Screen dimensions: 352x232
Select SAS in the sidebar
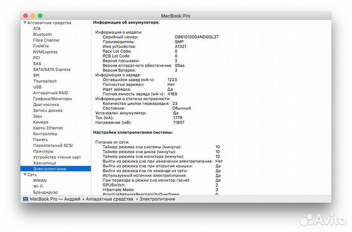(x=37, y=64)
